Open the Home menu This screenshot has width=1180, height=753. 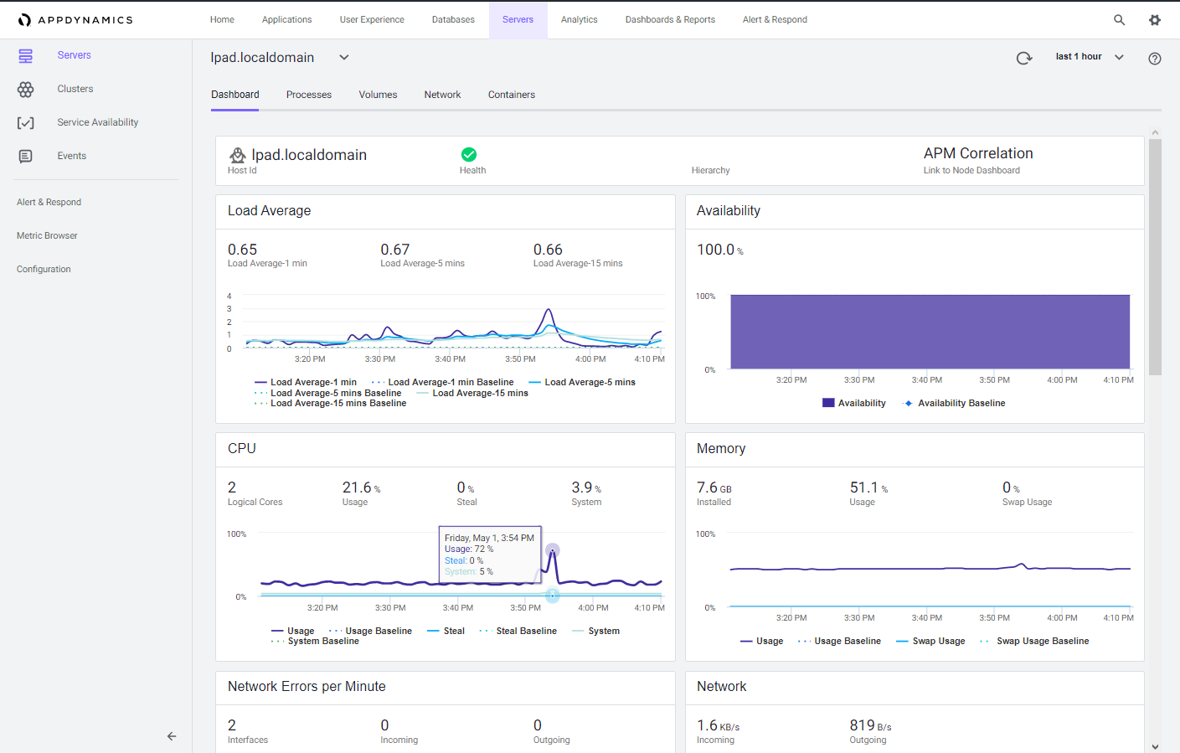click(222, 19)
